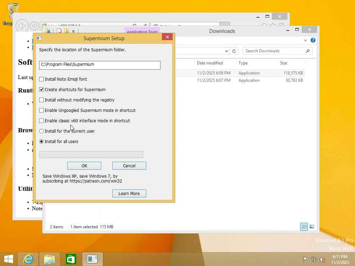Go back using Internet Explorer back arrow
355x266 pixels.
click(22, 26)
